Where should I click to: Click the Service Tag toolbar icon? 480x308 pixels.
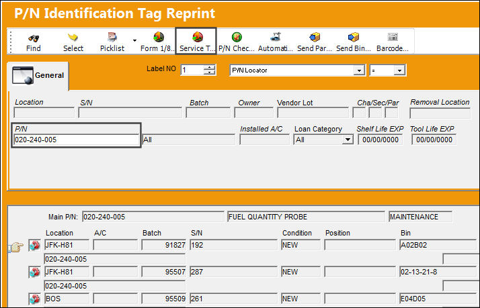[198, 38]
